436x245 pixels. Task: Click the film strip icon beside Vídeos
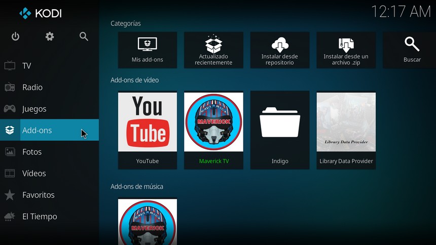[10, 173]
